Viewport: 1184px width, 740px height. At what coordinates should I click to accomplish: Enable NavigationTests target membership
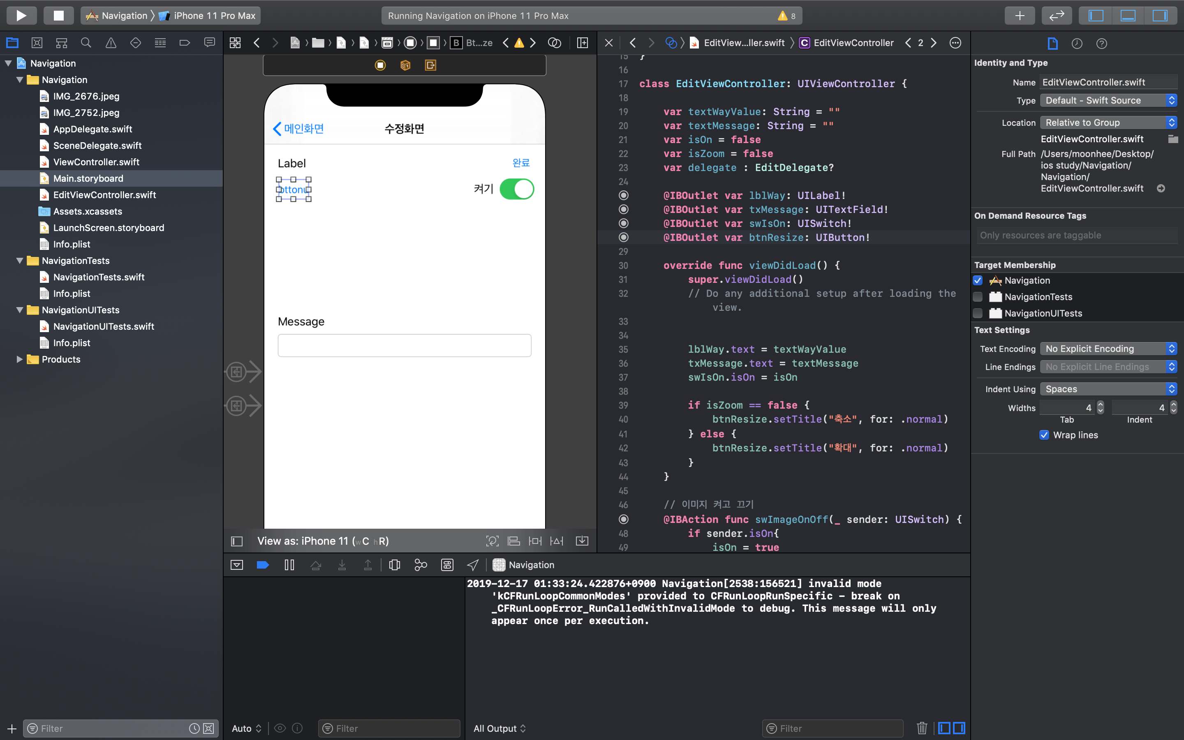(x=978, y=297)
